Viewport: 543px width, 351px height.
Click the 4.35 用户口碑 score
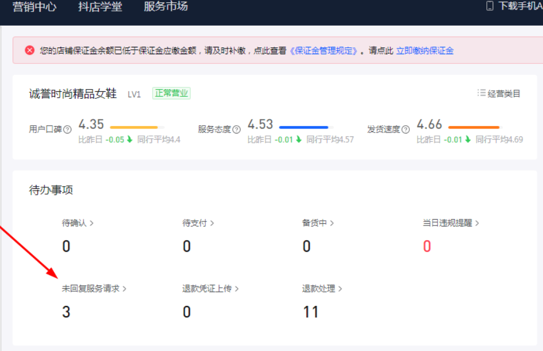click(91, 124)
